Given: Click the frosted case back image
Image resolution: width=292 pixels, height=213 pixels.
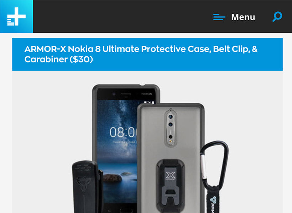Looking at the screenshot, I should (x=171, y=158).
